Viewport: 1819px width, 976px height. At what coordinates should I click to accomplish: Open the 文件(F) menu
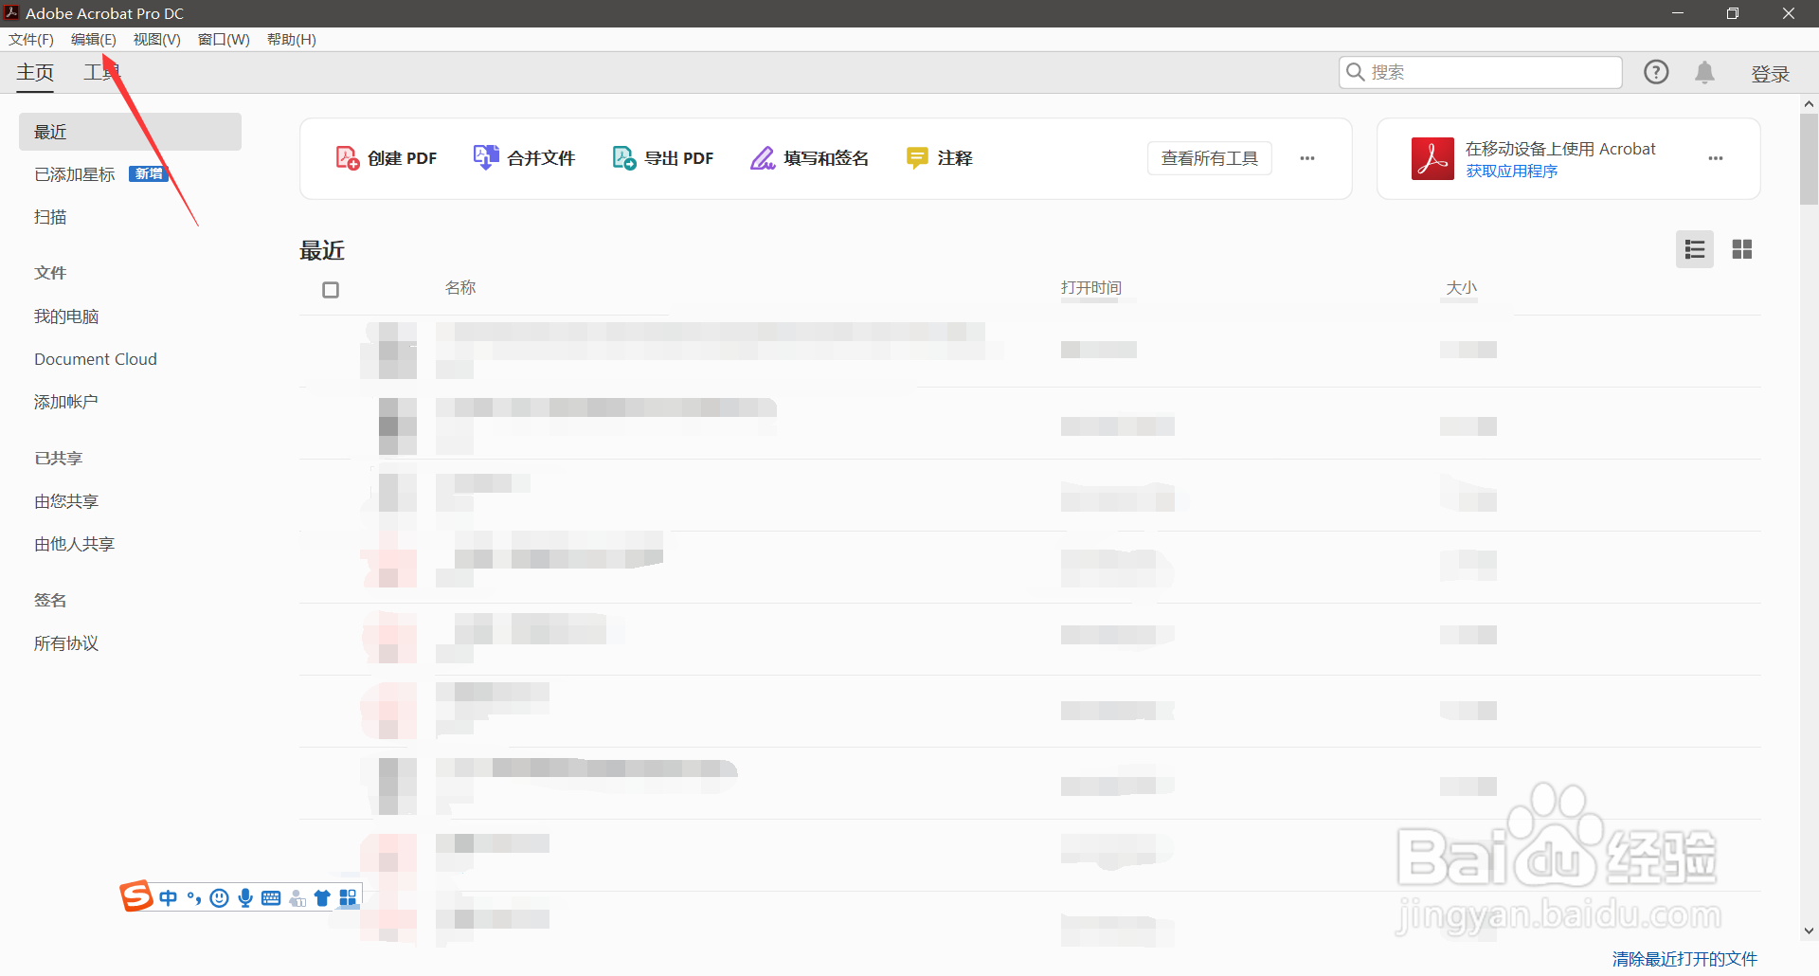(x=31, y=40)
